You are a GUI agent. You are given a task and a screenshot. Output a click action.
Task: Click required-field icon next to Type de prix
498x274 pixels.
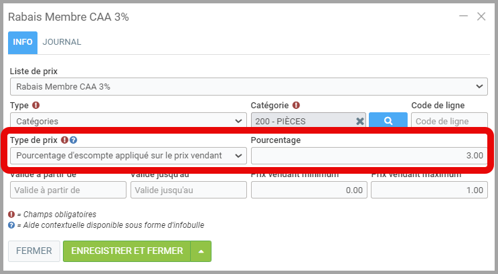click(x=65, y=140)
